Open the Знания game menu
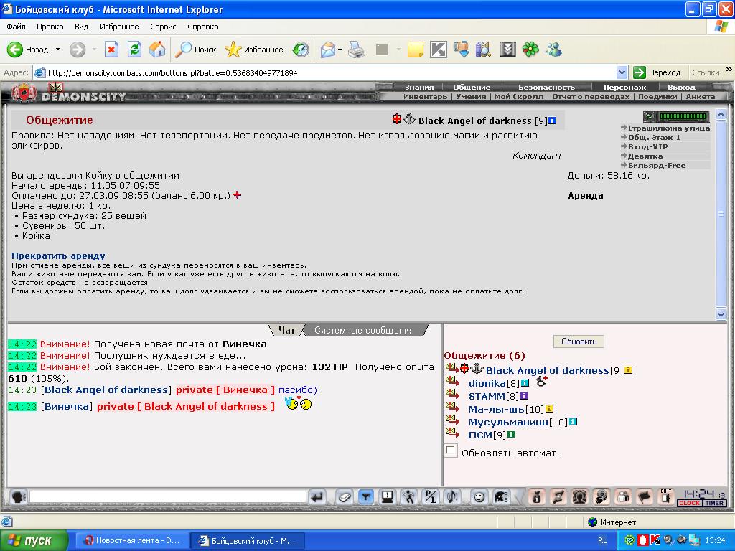This screenshot has height=551, width=735. pos(419,87)
